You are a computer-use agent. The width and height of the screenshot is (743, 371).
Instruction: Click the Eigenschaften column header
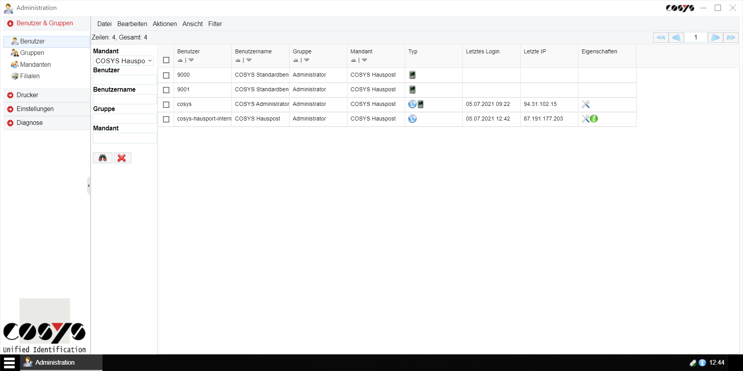click(599, 52)
